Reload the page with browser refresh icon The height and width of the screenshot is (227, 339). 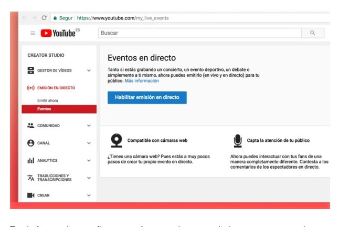[44, 18]
